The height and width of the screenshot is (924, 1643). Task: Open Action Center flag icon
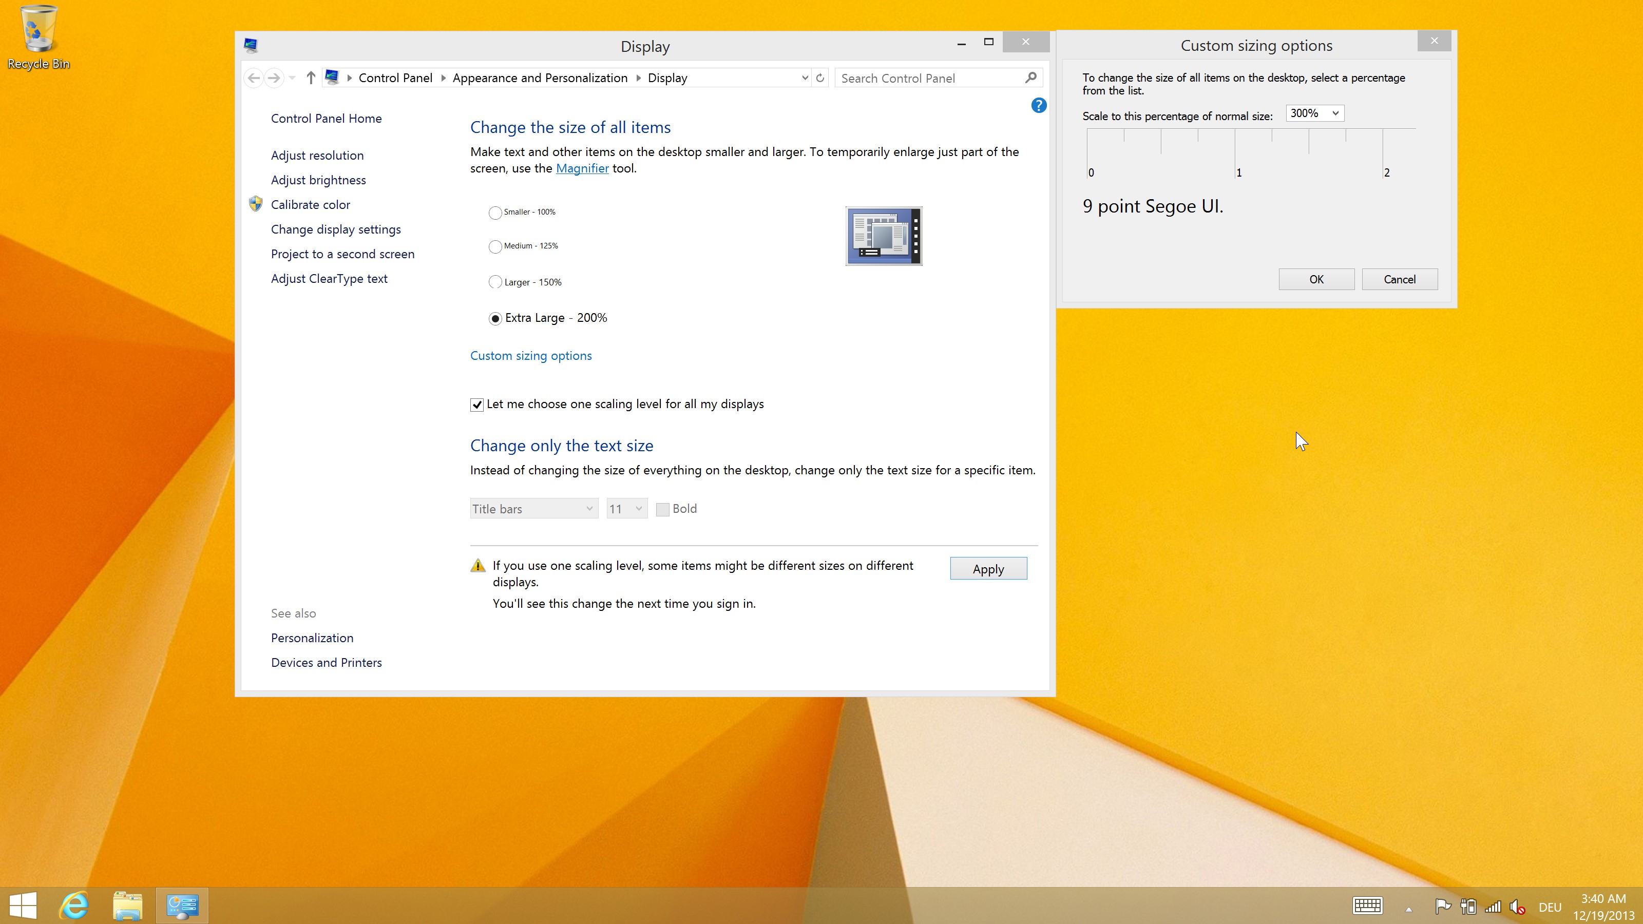pyautogui.click(x=1443, y=906)
